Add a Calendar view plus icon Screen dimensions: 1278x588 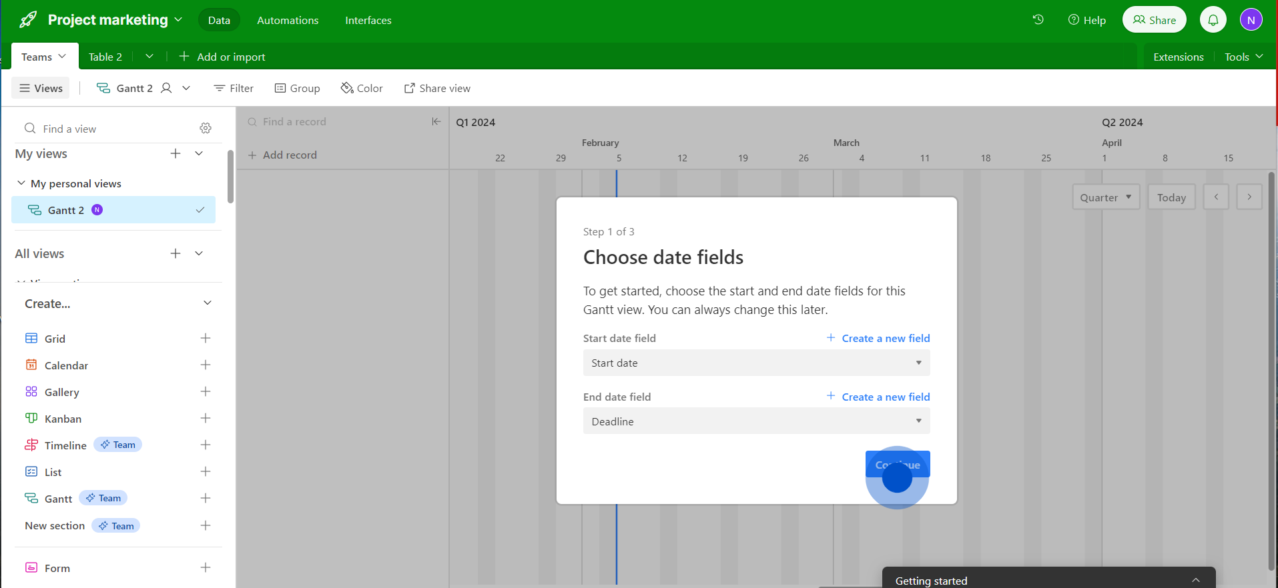click(206, 365)
